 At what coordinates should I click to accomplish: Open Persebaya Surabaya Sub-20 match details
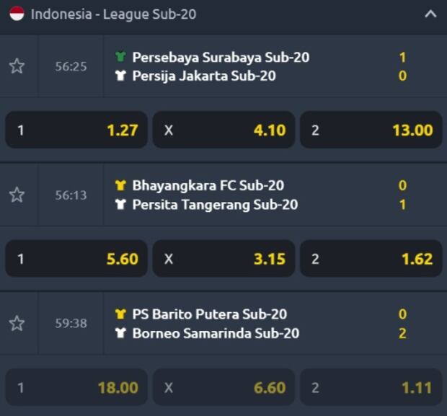[x=221, y=57]
